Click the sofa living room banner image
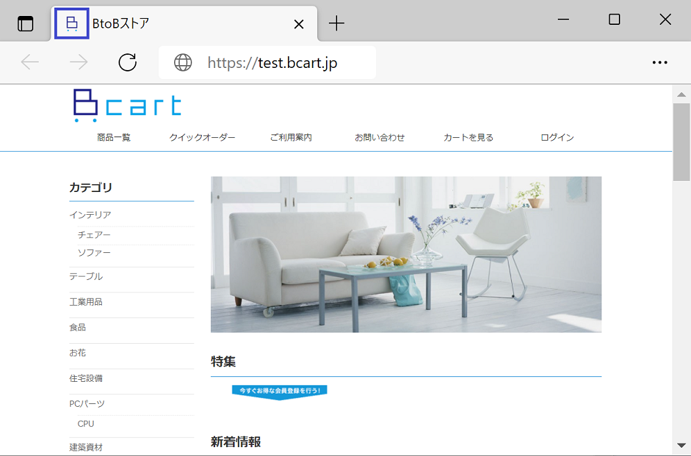Image resolution: width=691 pixels, height=456 pixels. point(406,254)
